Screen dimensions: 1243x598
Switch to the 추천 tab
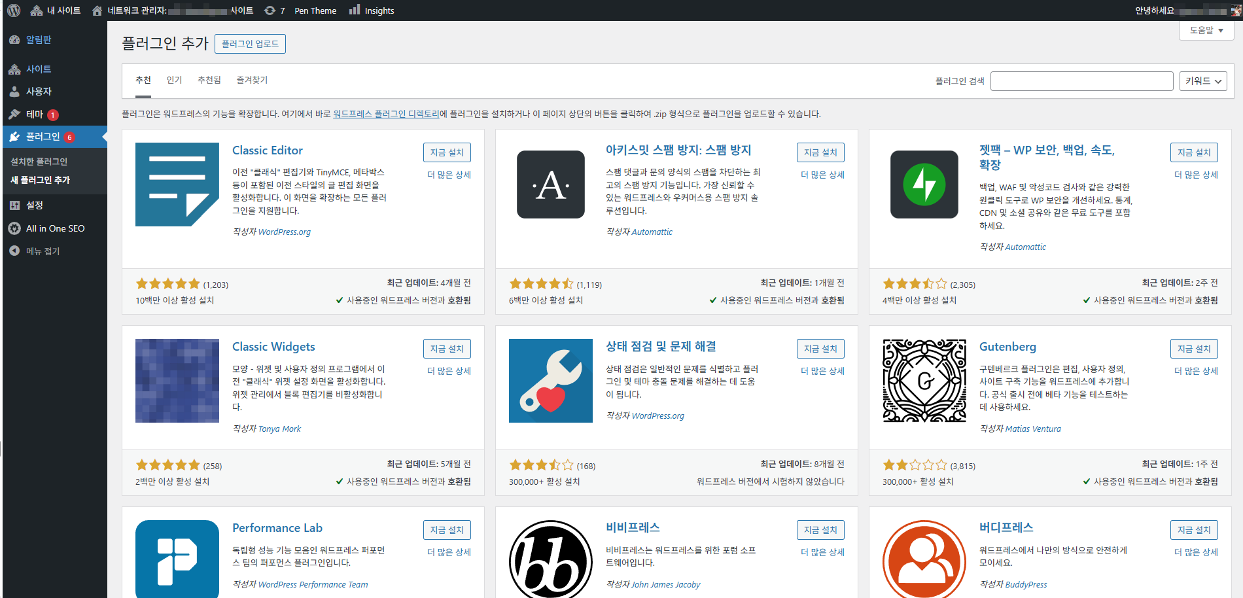click(x=143, y=80)
